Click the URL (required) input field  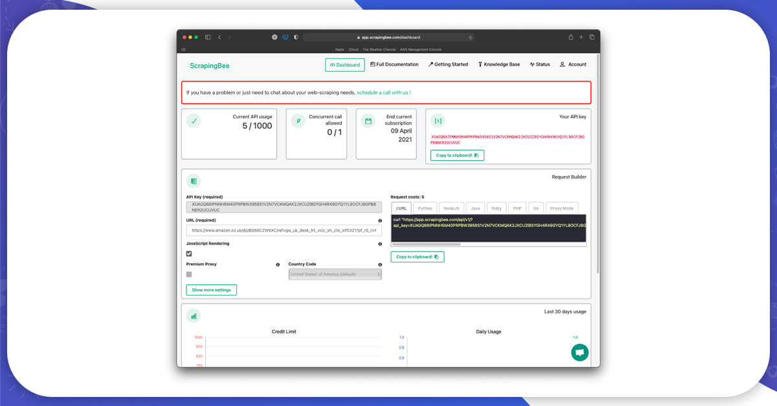click(284, 230)
